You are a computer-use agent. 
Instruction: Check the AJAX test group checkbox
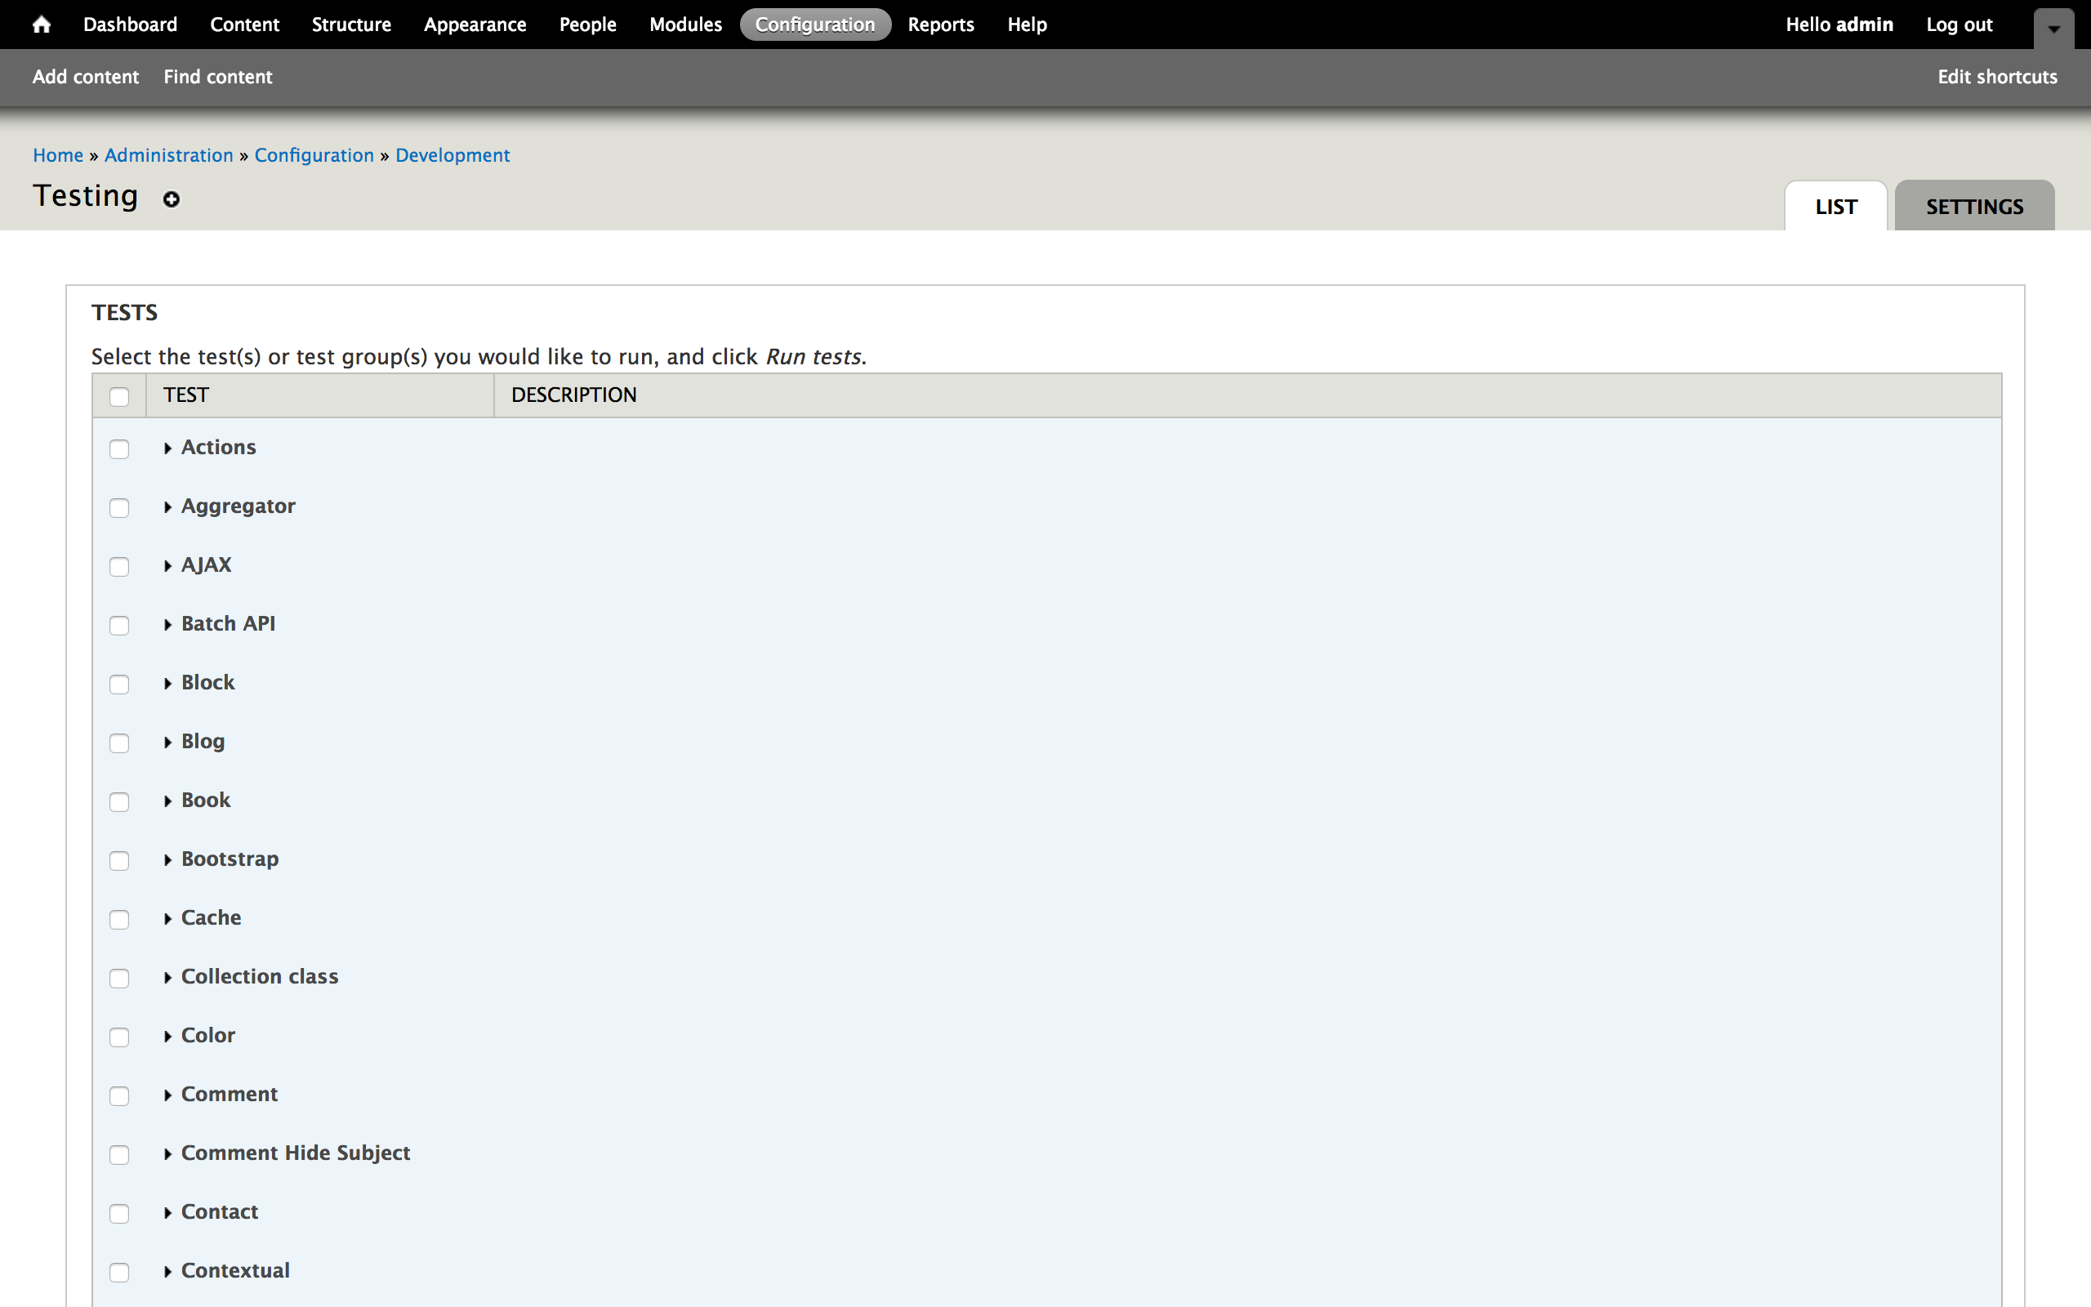(119, 566)
